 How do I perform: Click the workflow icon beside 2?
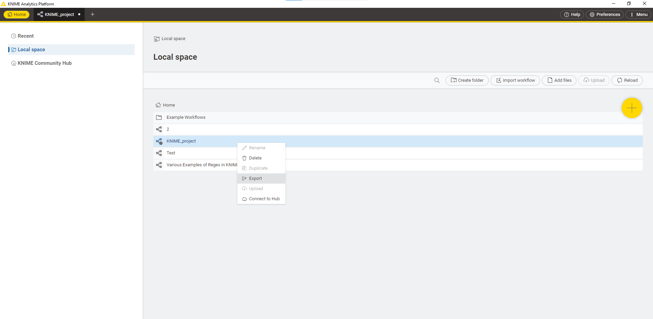(x=159, y=129)
